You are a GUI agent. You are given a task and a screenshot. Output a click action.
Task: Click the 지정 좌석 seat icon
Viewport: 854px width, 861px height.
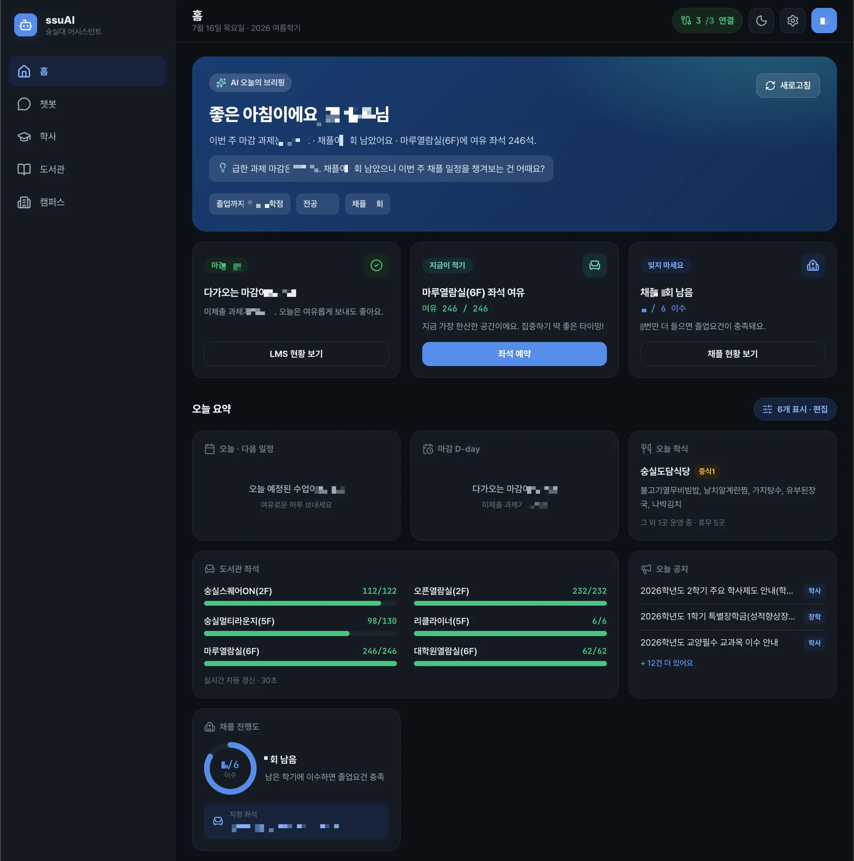coord(218,821)
